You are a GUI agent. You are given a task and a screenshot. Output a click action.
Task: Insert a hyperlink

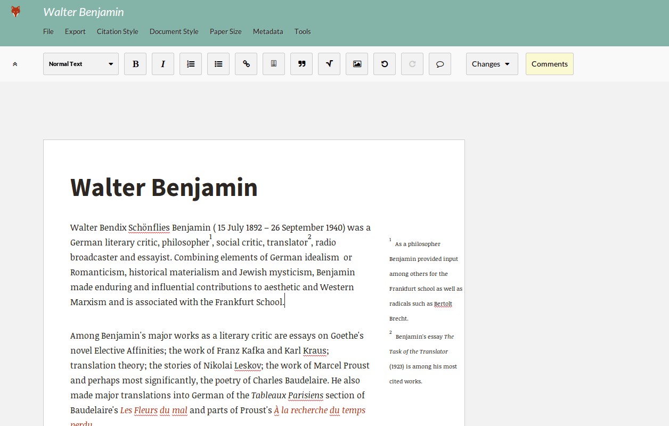246,64
